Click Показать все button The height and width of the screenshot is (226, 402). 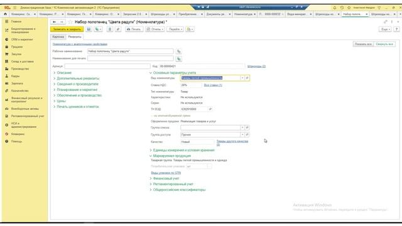[x=363, y=44]
